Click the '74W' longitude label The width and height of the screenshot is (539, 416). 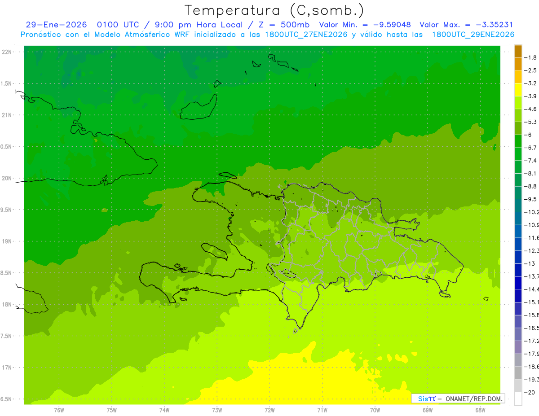[164, 410]
